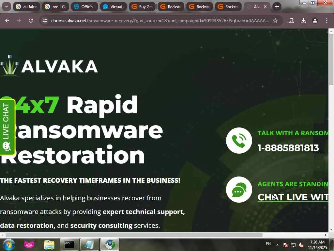
Task: Click the choose.alvaka.net address bar
Action: tap(160, 21)
